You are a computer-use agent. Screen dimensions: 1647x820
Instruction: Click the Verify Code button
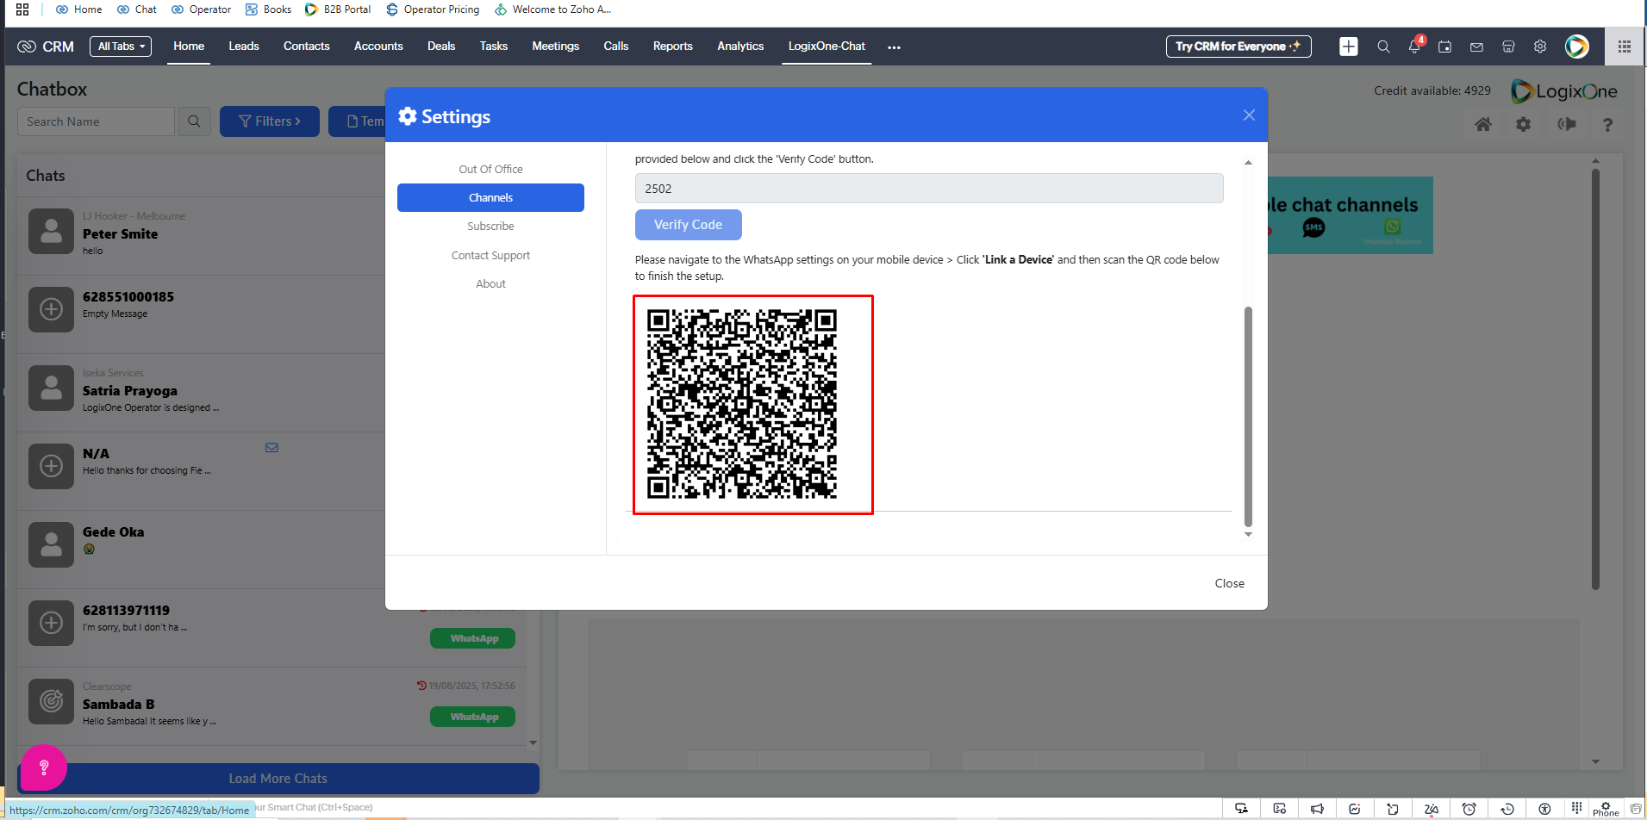(688, 225)
